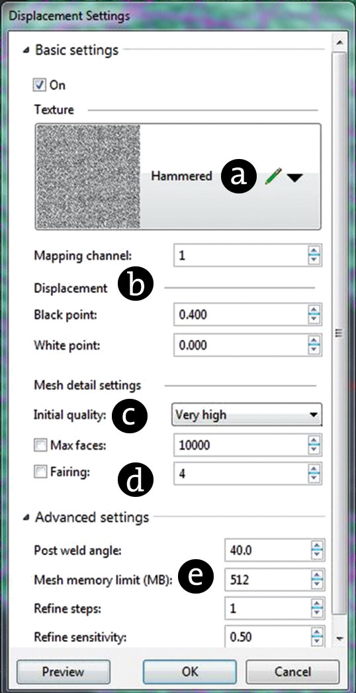This screenshot has height=693, width=356.
Task: Click the Displacement Settings title bar
Action: (177, 16)
